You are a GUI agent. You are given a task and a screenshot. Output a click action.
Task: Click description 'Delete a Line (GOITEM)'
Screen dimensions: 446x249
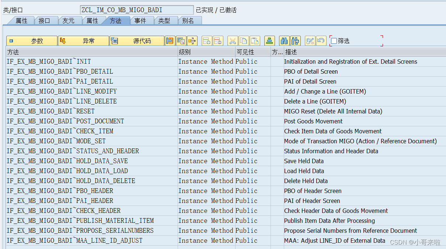pyautogui.click(x=315, y=101)
